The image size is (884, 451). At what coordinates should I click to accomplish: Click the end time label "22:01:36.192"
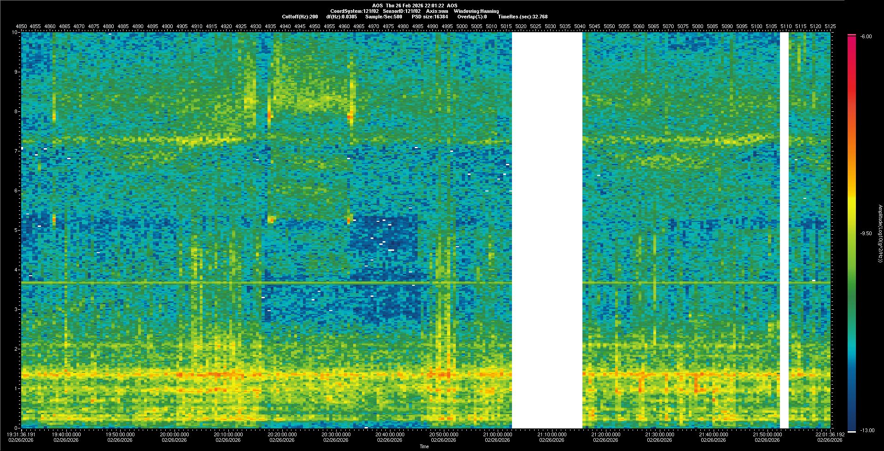pos(830,434)
